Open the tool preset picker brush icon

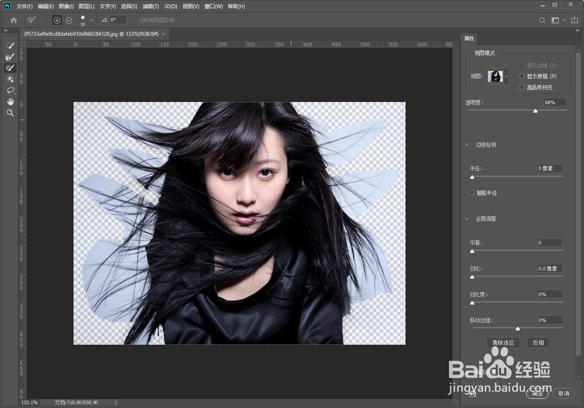pos(31,20)
